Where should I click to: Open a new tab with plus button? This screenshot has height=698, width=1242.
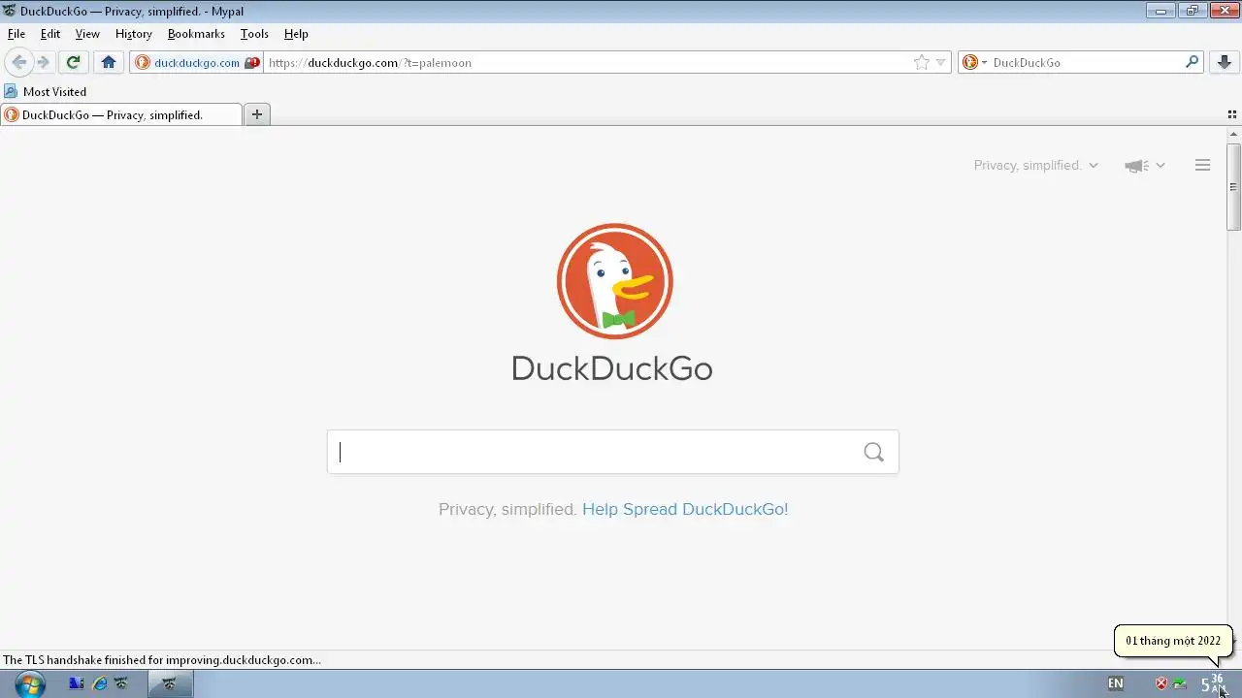256,114
